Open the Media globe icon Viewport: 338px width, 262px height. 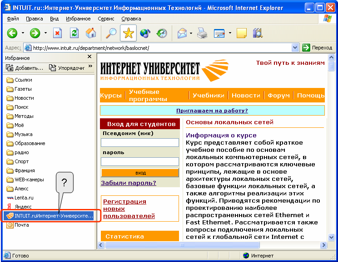(x=145, y=34)
